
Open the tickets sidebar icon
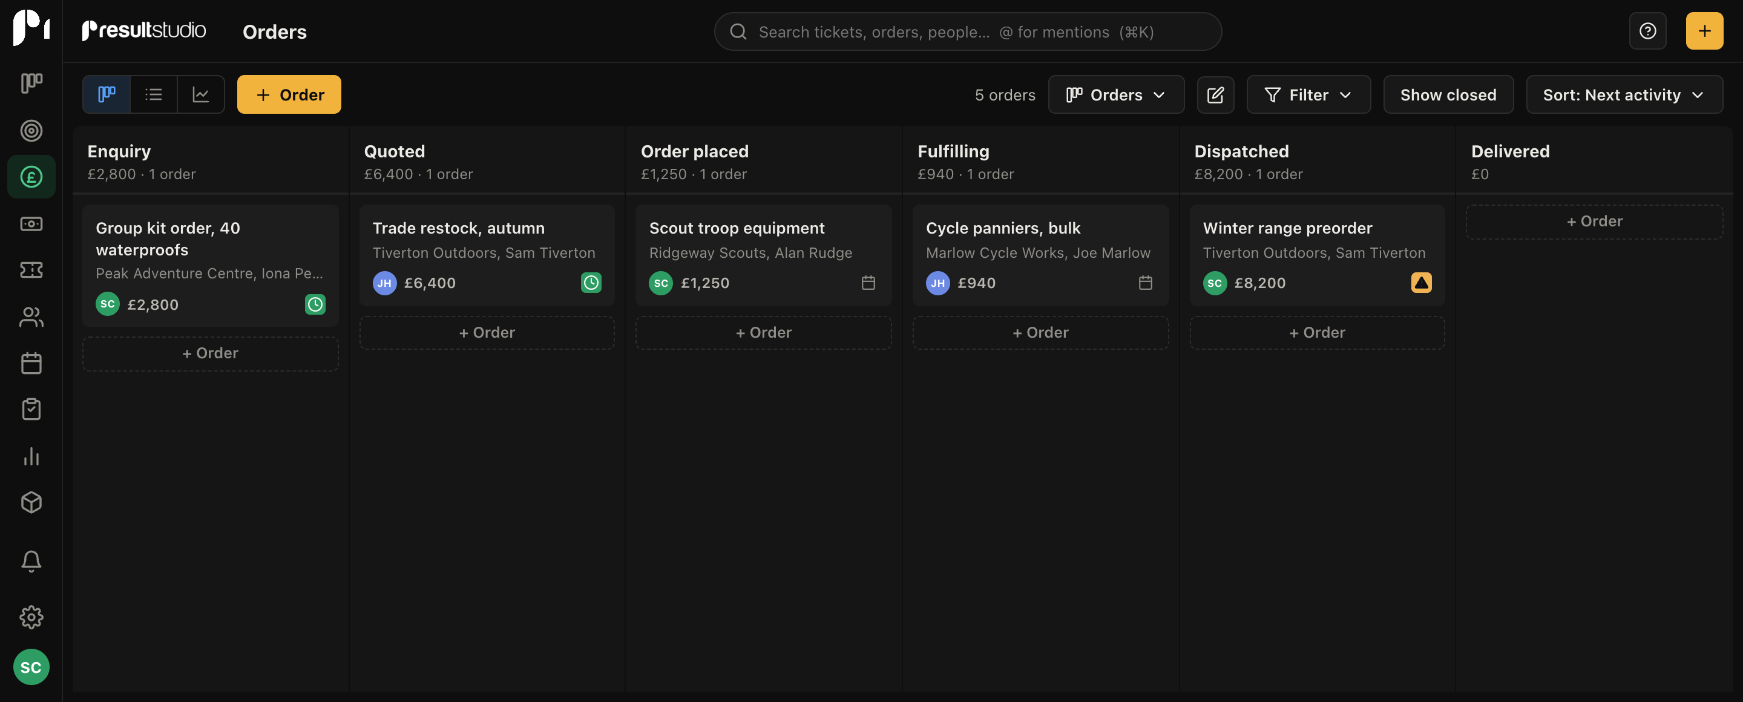(x=31, y=270)
